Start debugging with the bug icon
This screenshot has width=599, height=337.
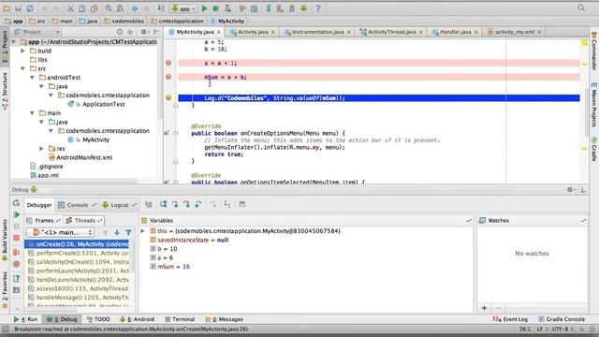216,8
